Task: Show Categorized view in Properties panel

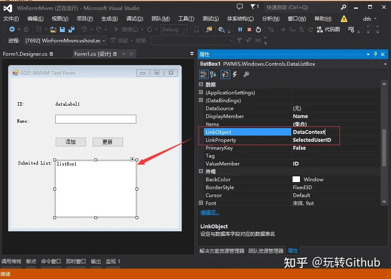Action: tap(204, 74)
